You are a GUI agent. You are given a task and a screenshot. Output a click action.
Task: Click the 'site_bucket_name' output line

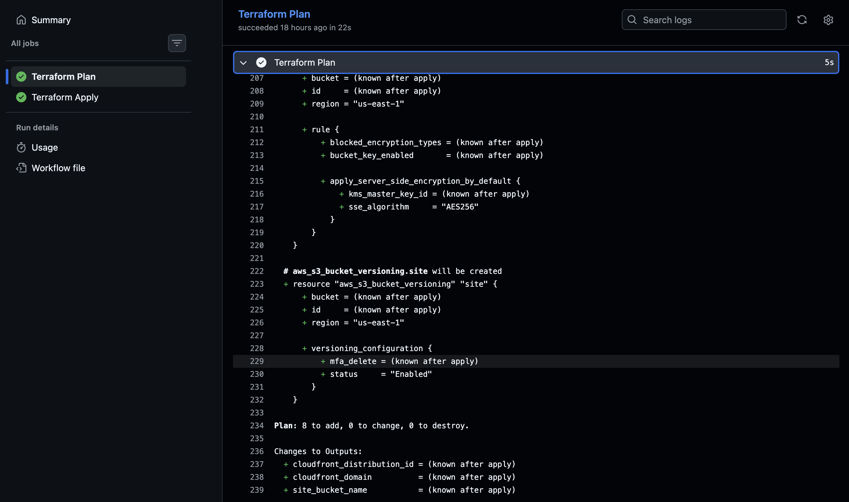pos(399,490)
